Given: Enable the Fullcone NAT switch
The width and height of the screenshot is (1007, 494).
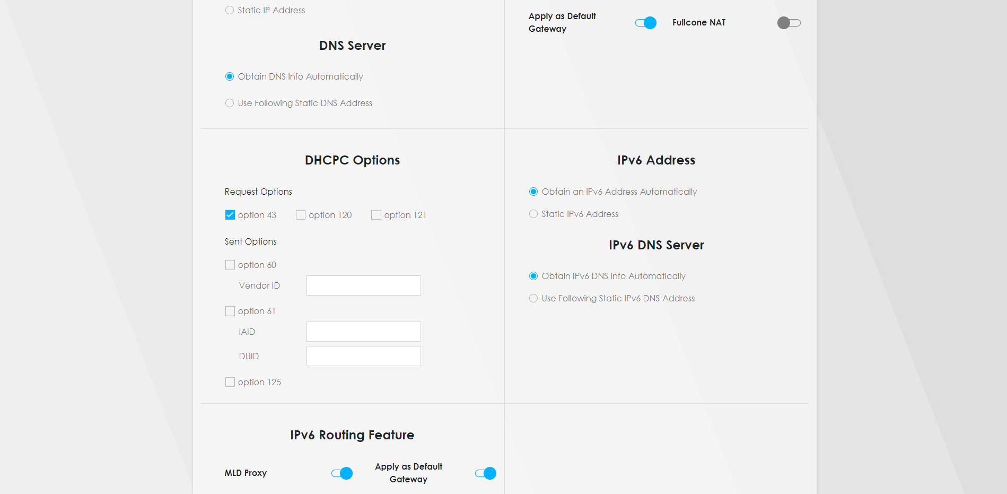Looking at the screenshot, I should [789, 23].
